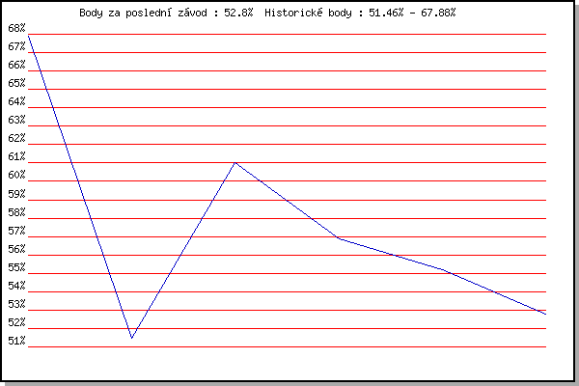Select the 62% y-axis label
Screen dimensions: 579x386
(x=16, y=138)
